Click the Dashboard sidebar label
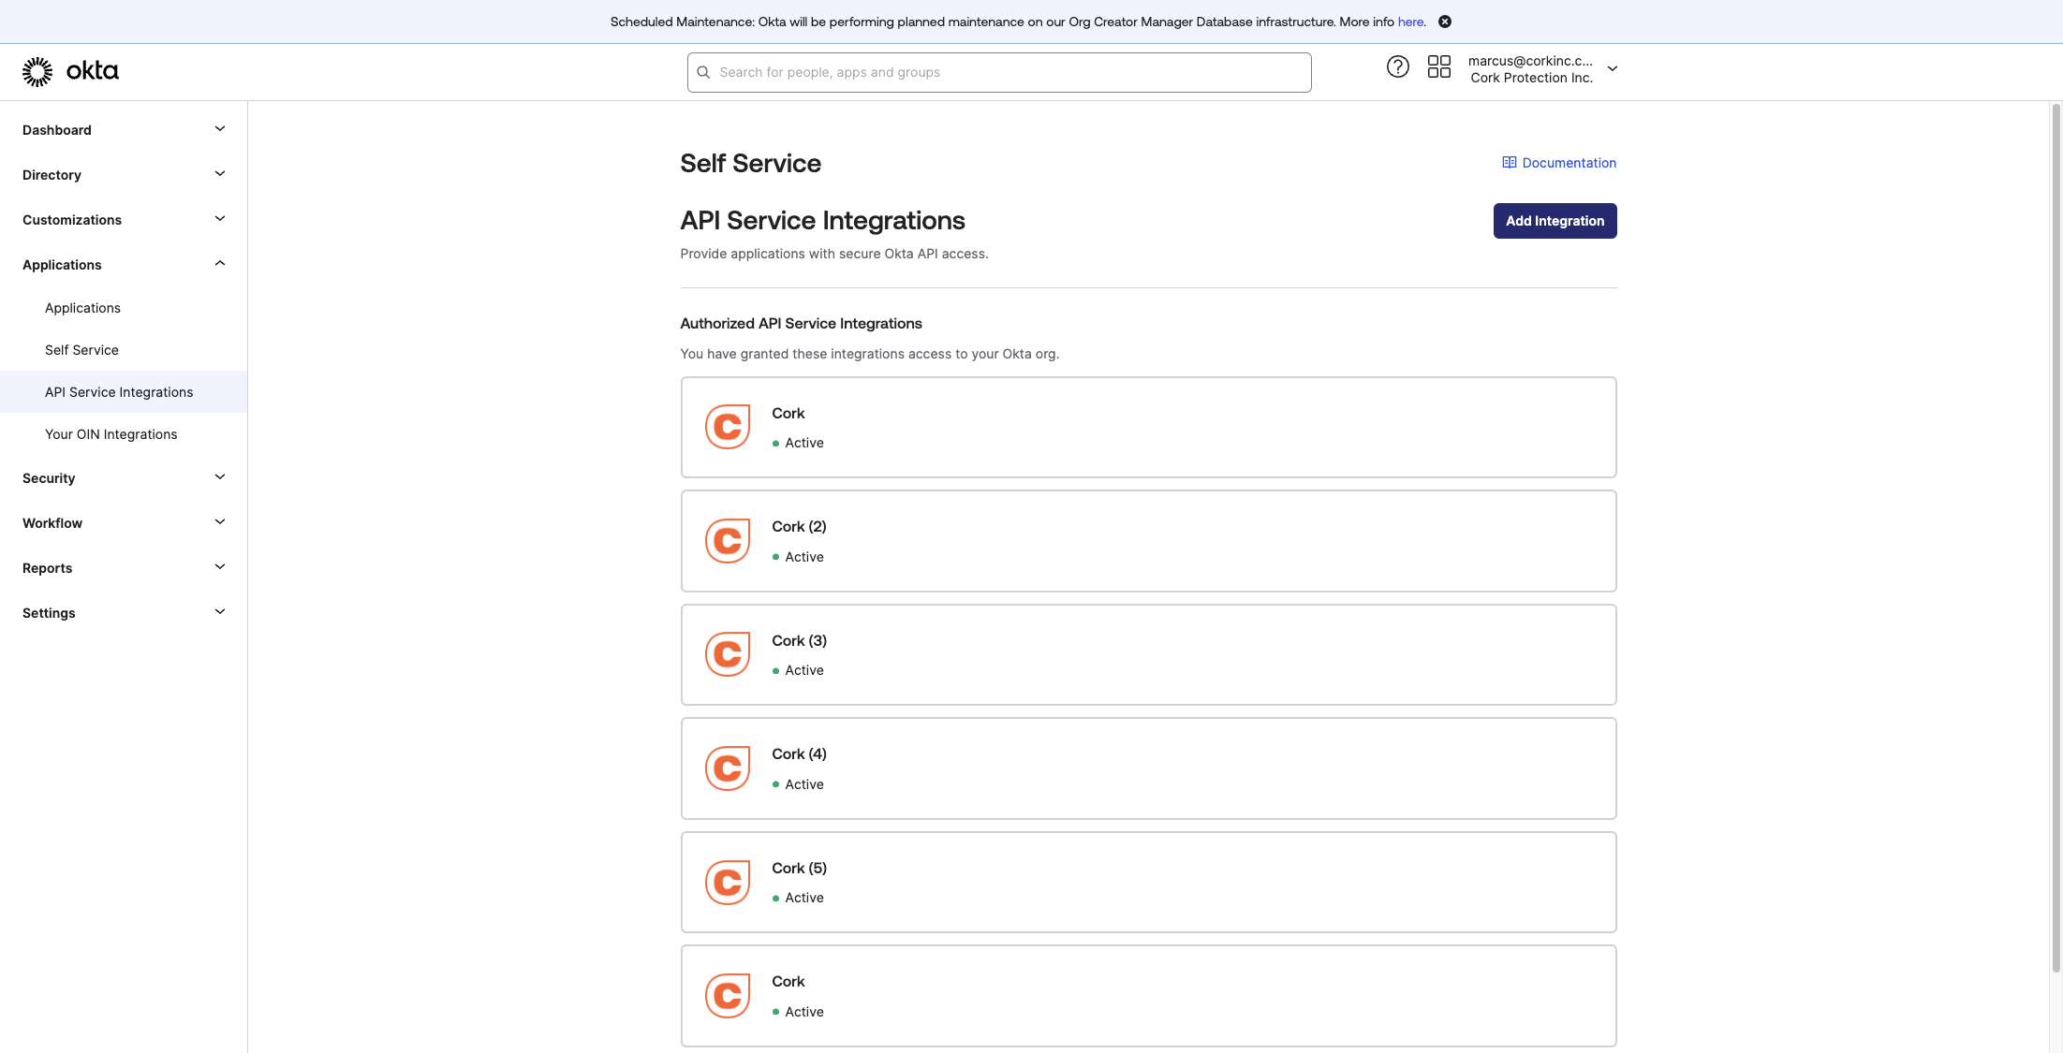Image resolution: width=2063 pixels, height=1053 pixels. click(x=57, y=130)
